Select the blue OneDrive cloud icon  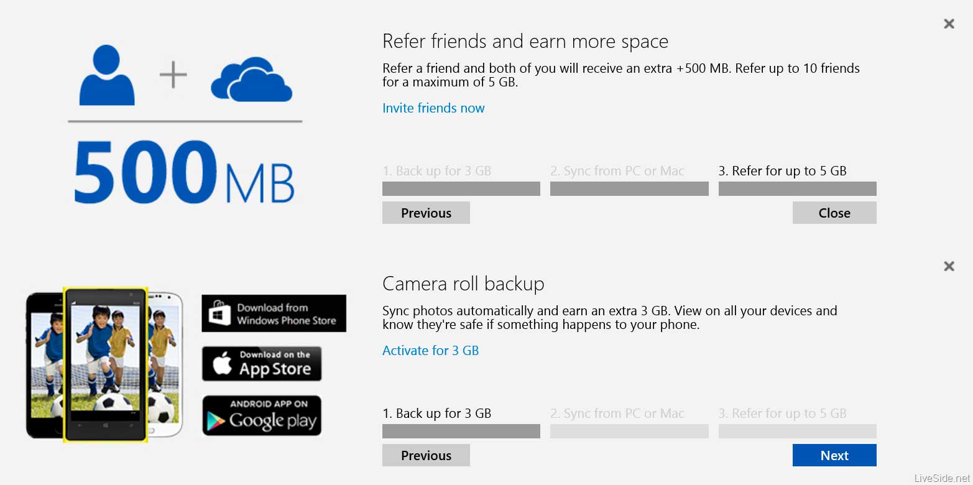point(251,81)
